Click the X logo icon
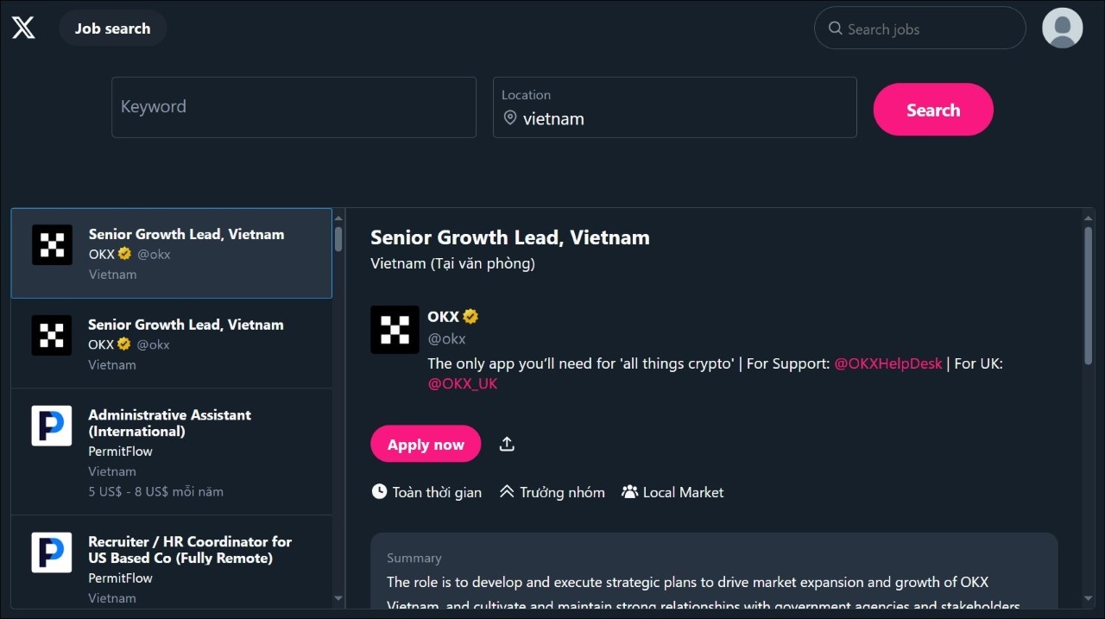Viewport: 1105px width, 619px height. point(23,28)
